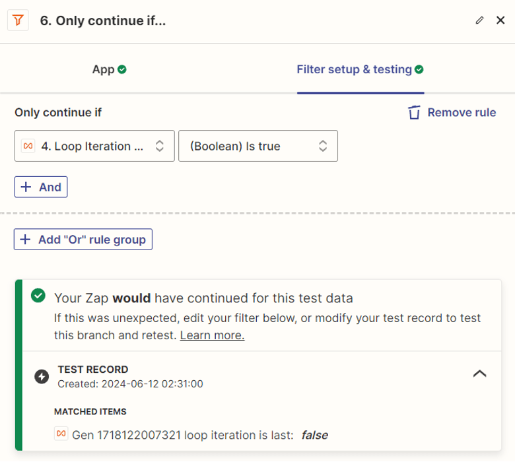This screenshot has width=515, height=462.
Task: Click the pencil icon to rename step
Action: coord(479,20)
